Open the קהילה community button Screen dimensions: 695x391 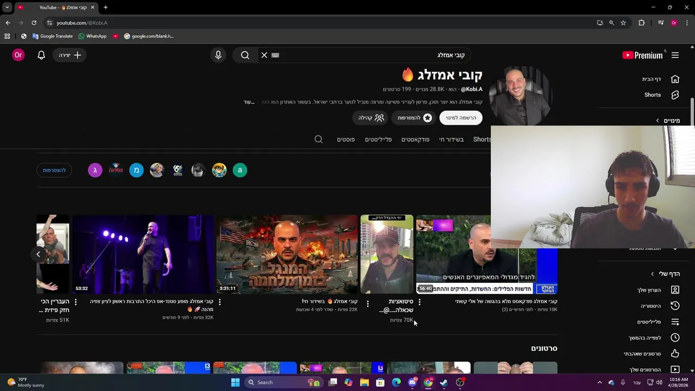point(371,117)
